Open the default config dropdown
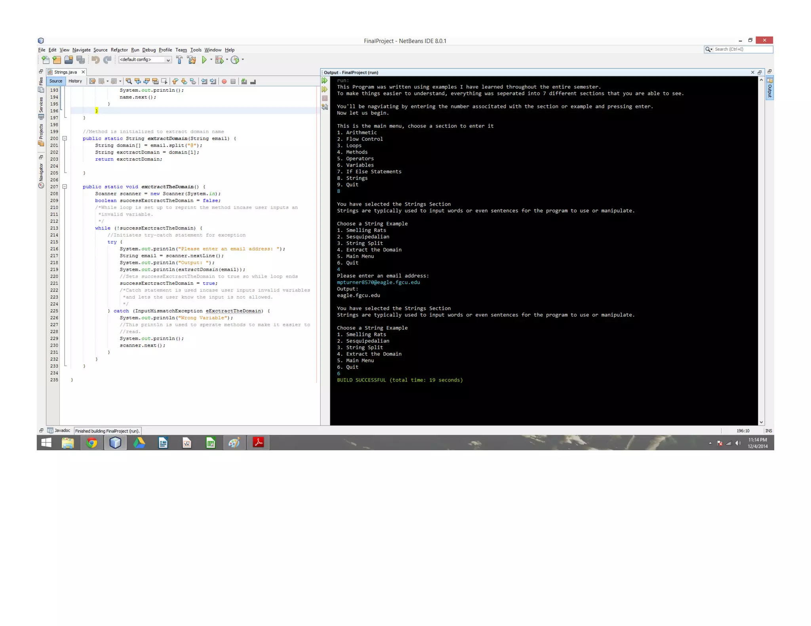Viewport: 811px width, 626px height. coord(145,60)
